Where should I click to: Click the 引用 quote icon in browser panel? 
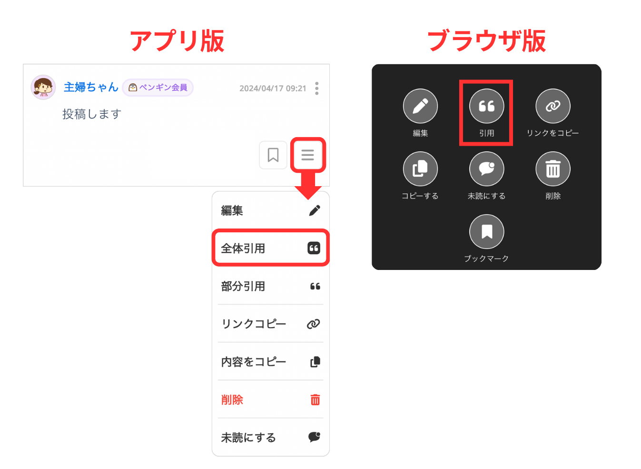coord(486,106)
